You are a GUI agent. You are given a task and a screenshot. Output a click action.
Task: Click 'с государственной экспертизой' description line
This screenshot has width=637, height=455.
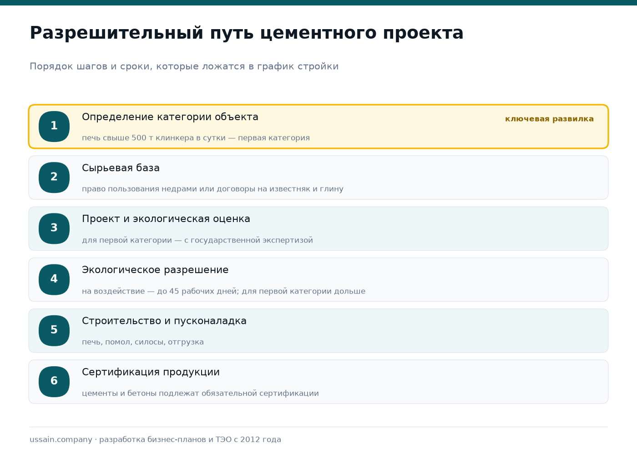197,240
